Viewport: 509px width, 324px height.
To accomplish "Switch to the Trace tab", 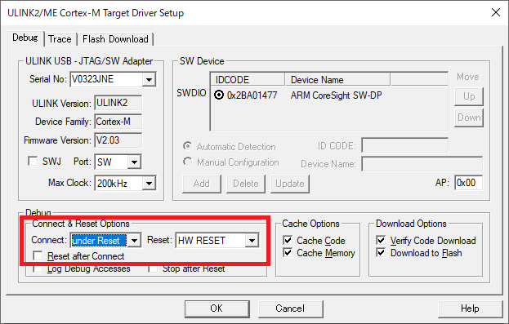I will coord(60,39).
